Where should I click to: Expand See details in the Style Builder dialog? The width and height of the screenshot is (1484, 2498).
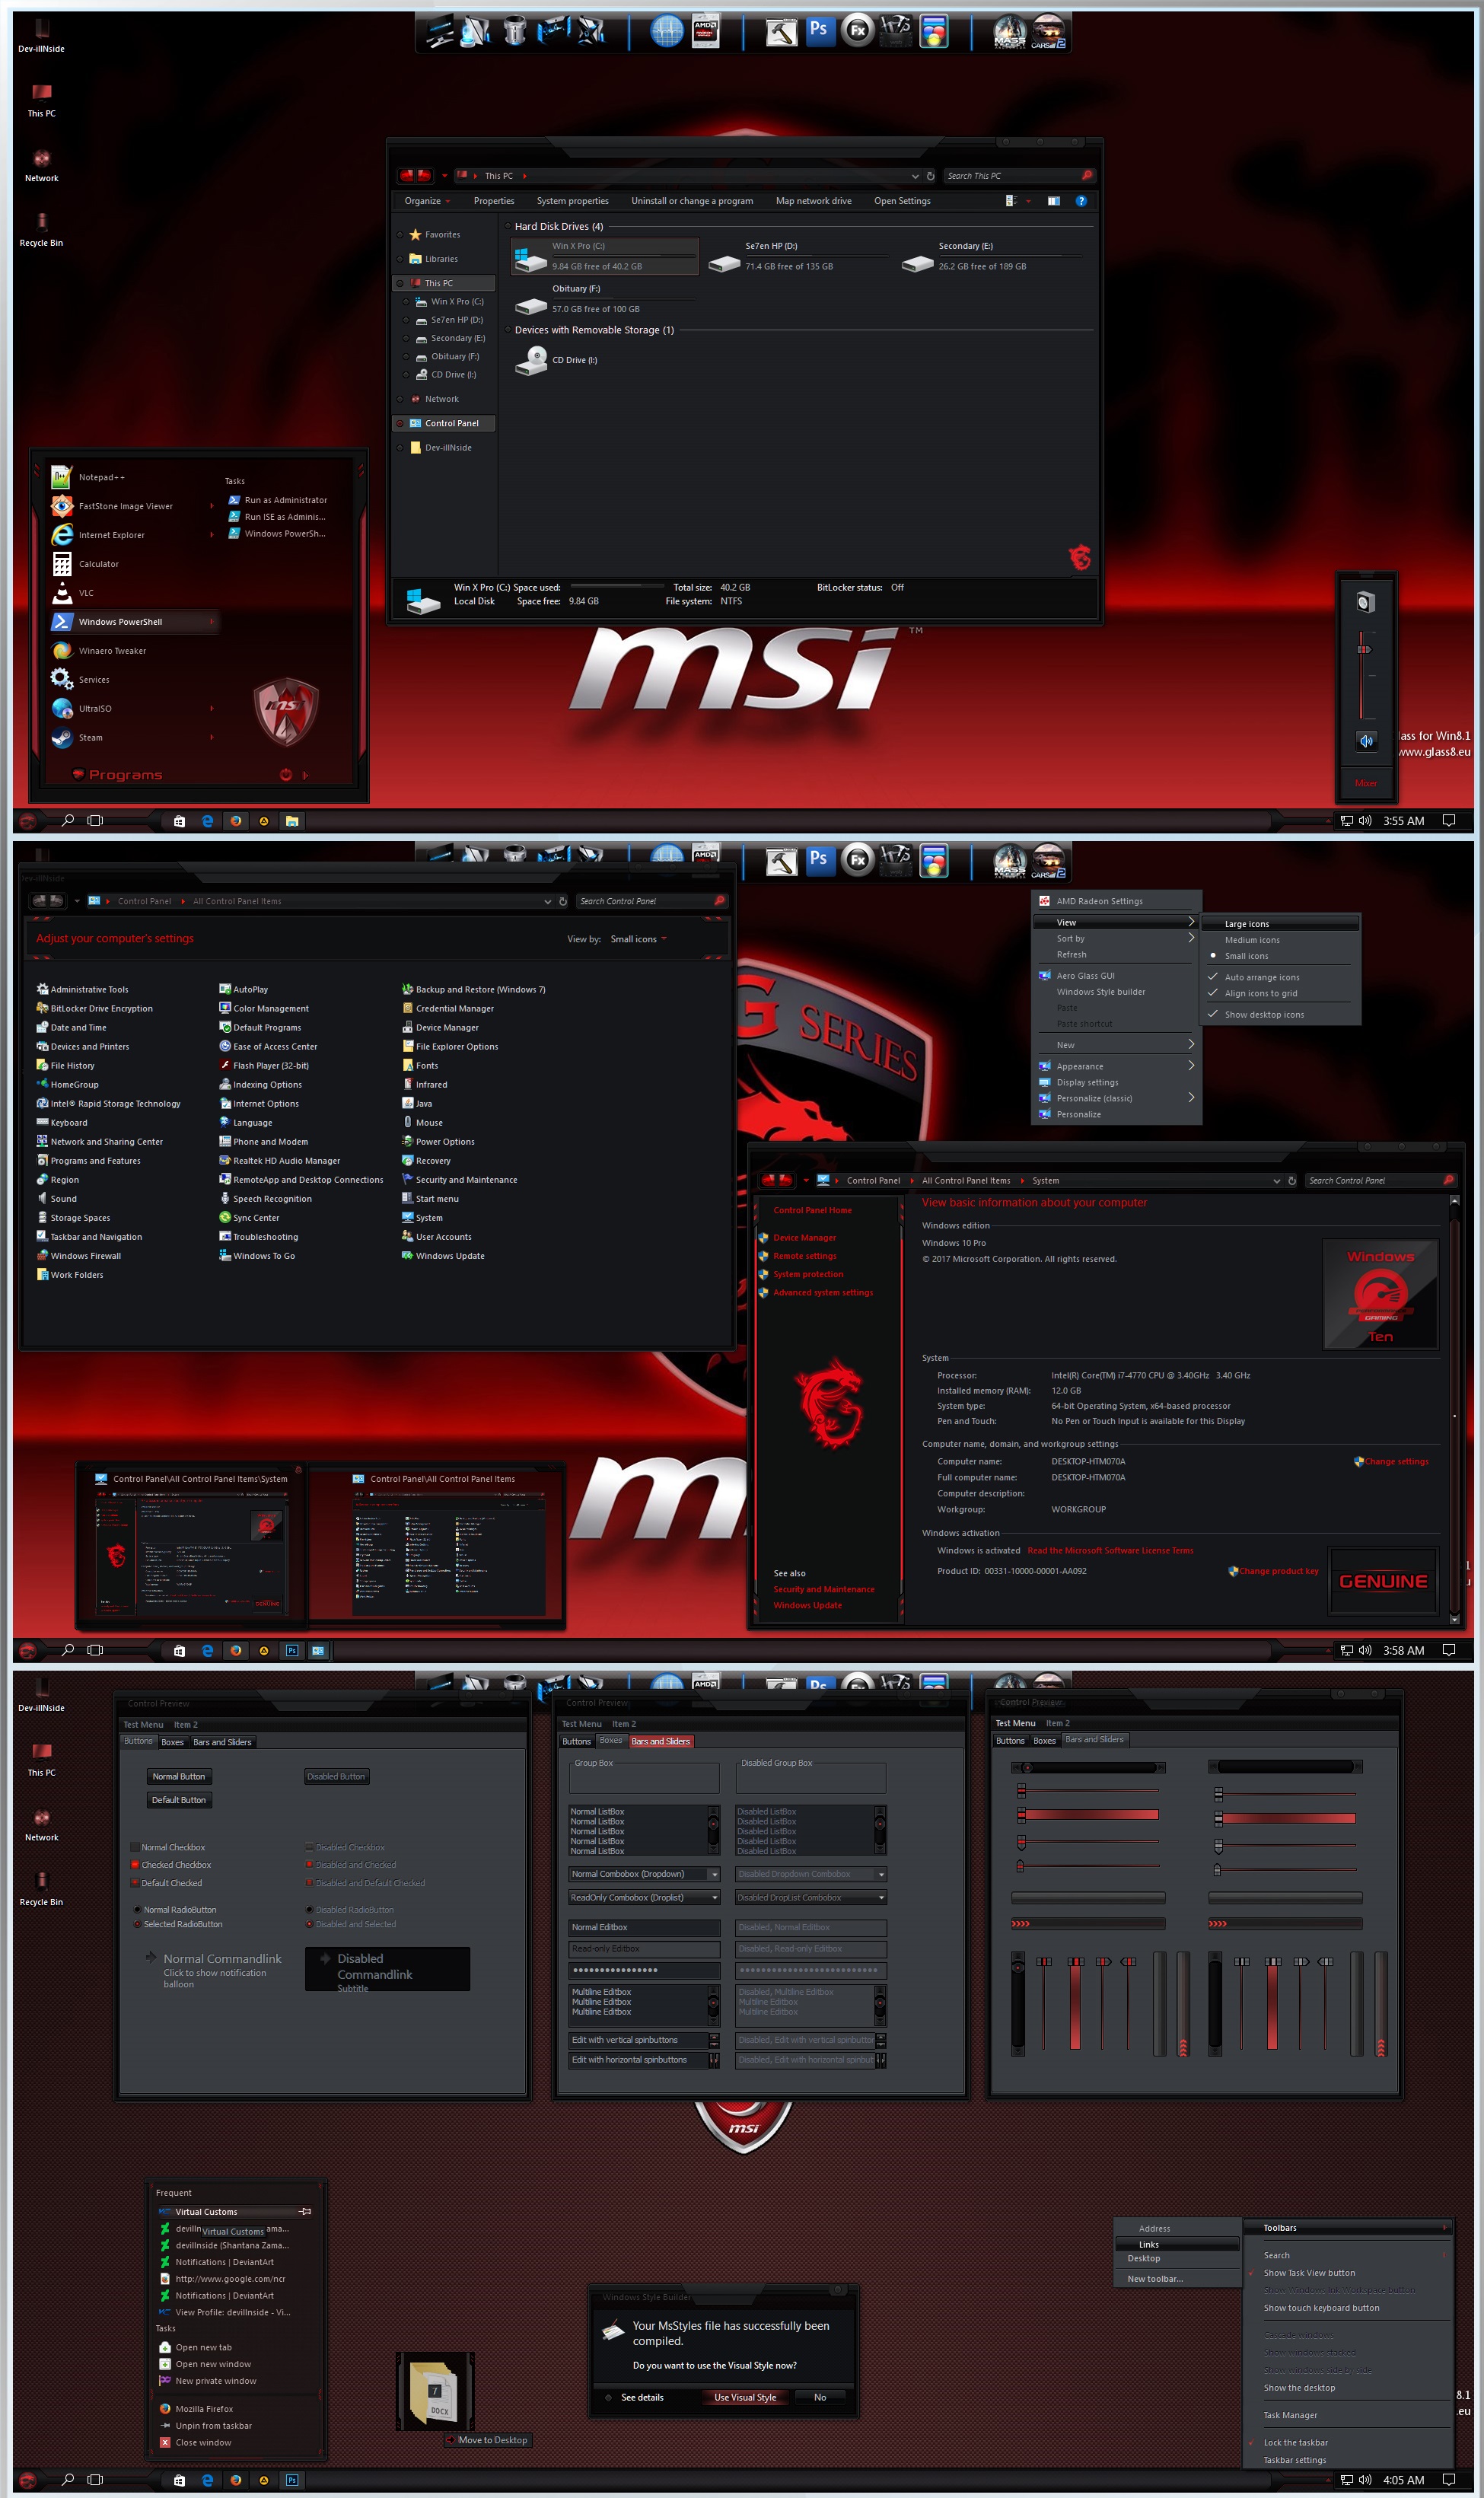tap(634, 2397)
